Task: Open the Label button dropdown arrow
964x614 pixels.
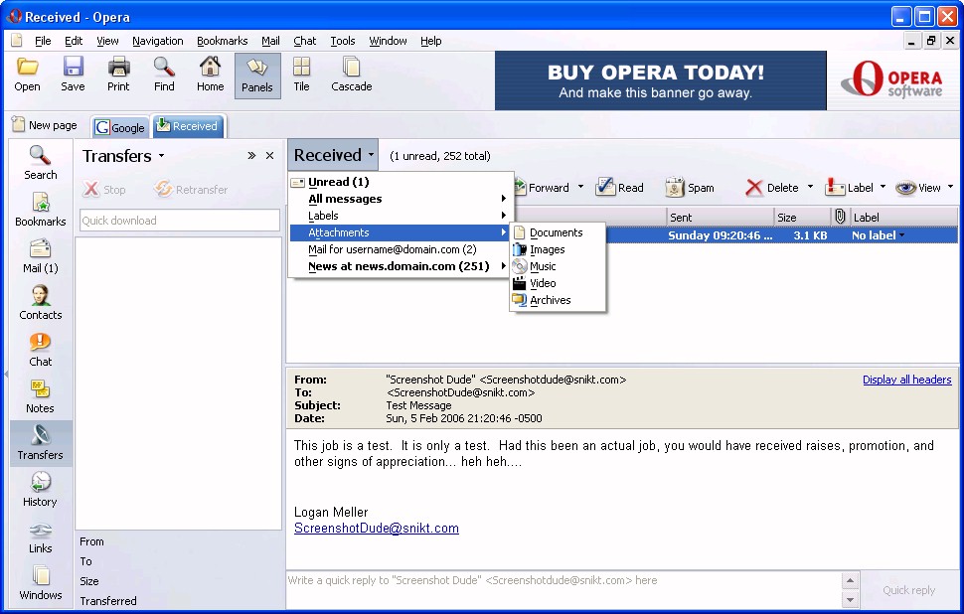Action: click(x=883, y=186)
